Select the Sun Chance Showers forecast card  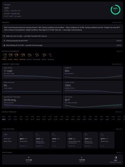75,140
